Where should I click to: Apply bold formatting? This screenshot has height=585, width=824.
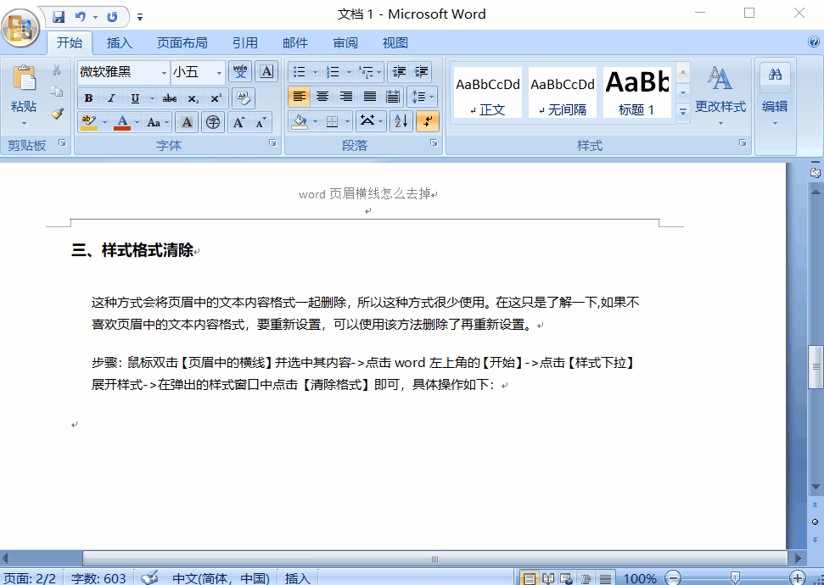89,98
